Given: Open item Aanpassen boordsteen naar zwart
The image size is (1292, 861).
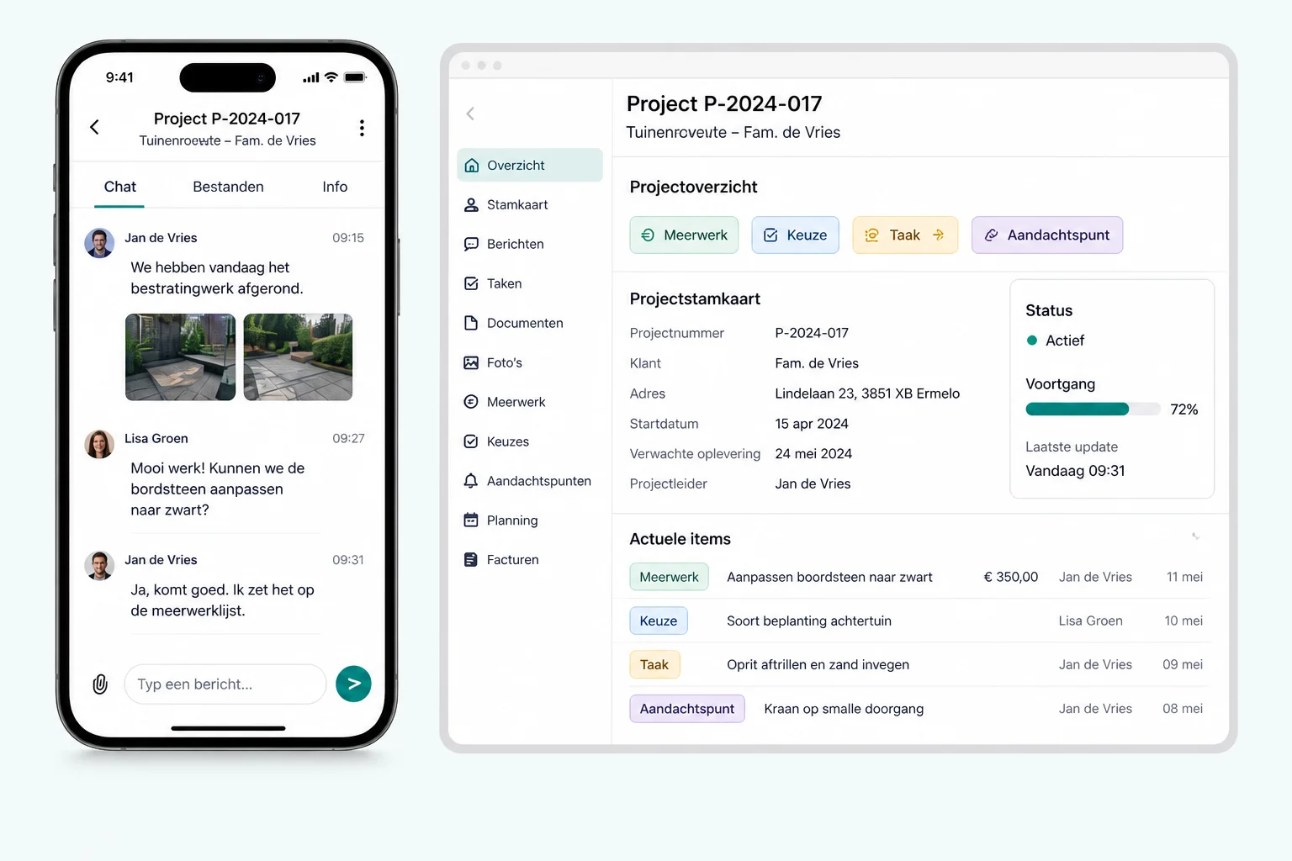Looking at the screenshot, I should coord(829,577).
